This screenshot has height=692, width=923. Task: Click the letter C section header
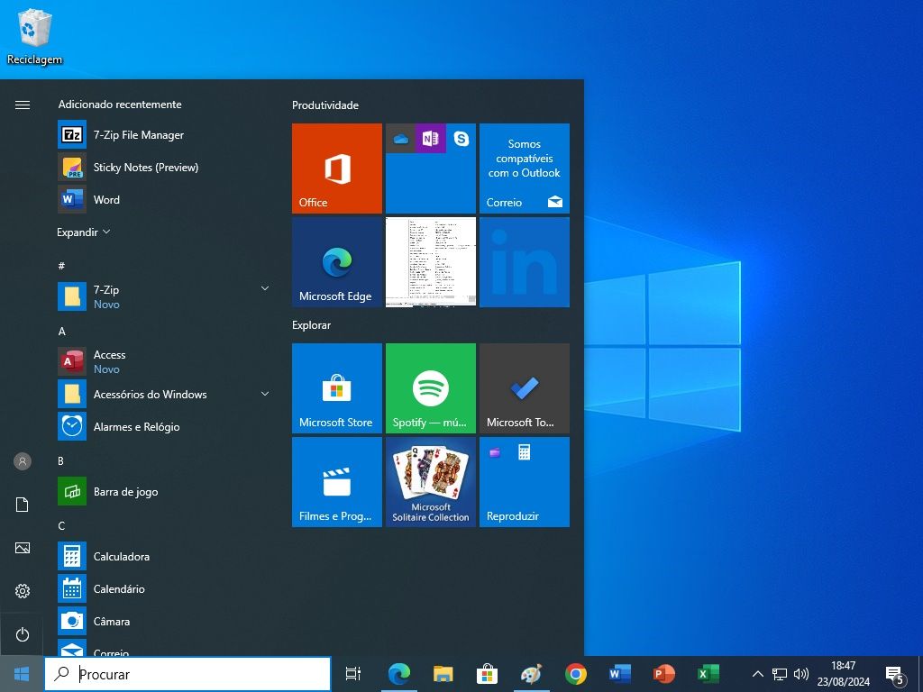click(61, 525)
